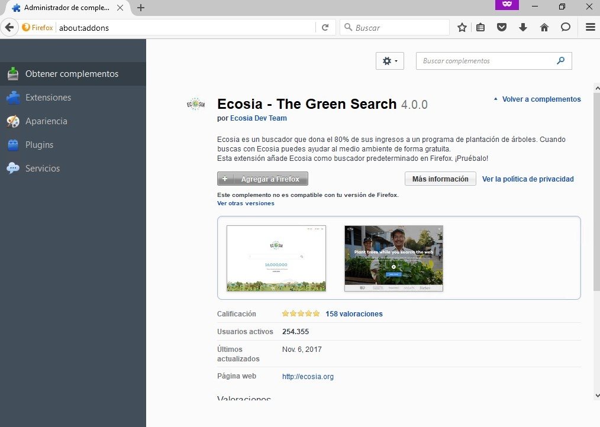Click Agregar a Firefox button
The height and width of the screenshot is (427, 600).
pyautogui.click(x=263, y=179)
